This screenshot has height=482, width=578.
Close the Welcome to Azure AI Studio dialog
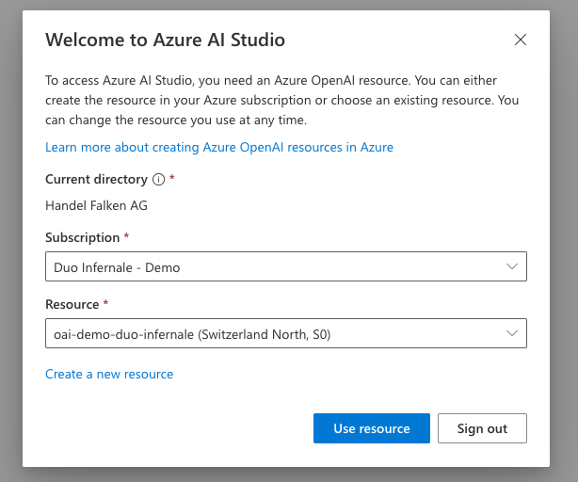pos(521,40)
